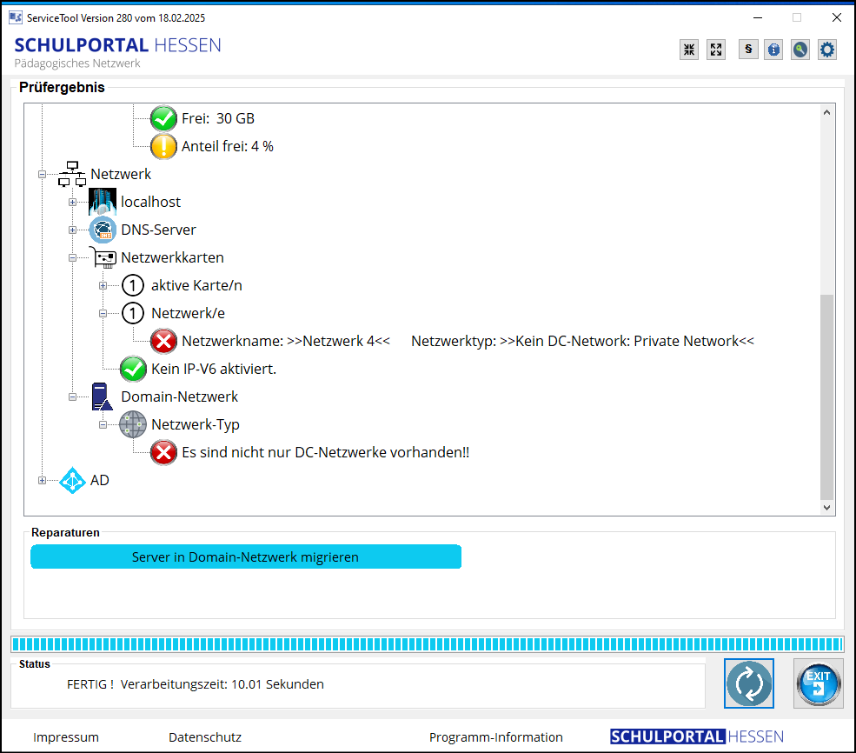Click the green check at Kein IP-V6 aktiviert
856x753 pixels.
133,370
